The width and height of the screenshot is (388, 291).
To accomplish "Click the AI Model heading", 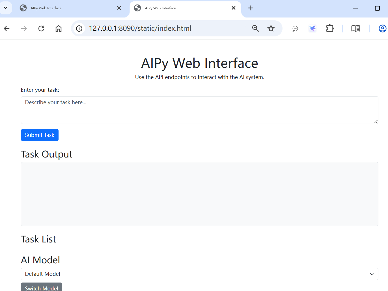I will (40, 260).
